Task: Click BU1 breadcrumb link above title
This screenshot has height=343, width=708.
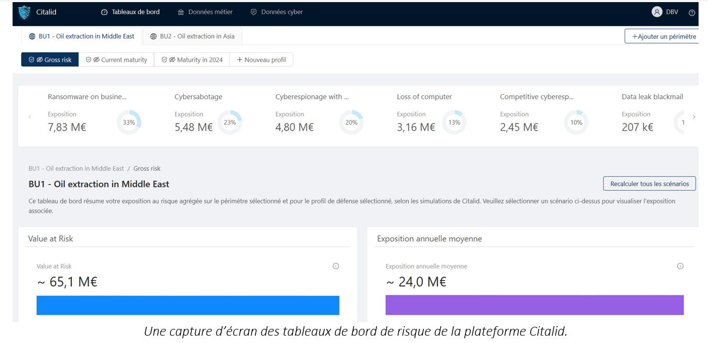Action: tap(76, 169)
